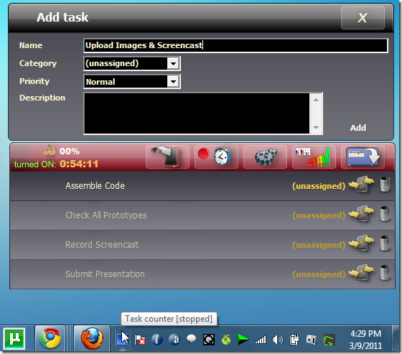Open the Category dropdown arrow
Image resolution: width=402 pixels, height=354 pixels.
(x=173, y=63)
